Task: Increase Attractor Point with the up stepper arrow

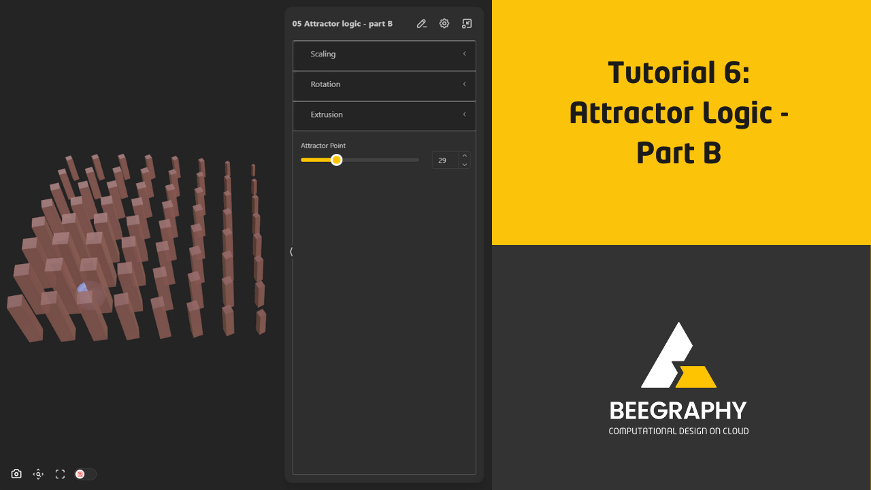Action: pyautogui.click(x=464, y=155)
